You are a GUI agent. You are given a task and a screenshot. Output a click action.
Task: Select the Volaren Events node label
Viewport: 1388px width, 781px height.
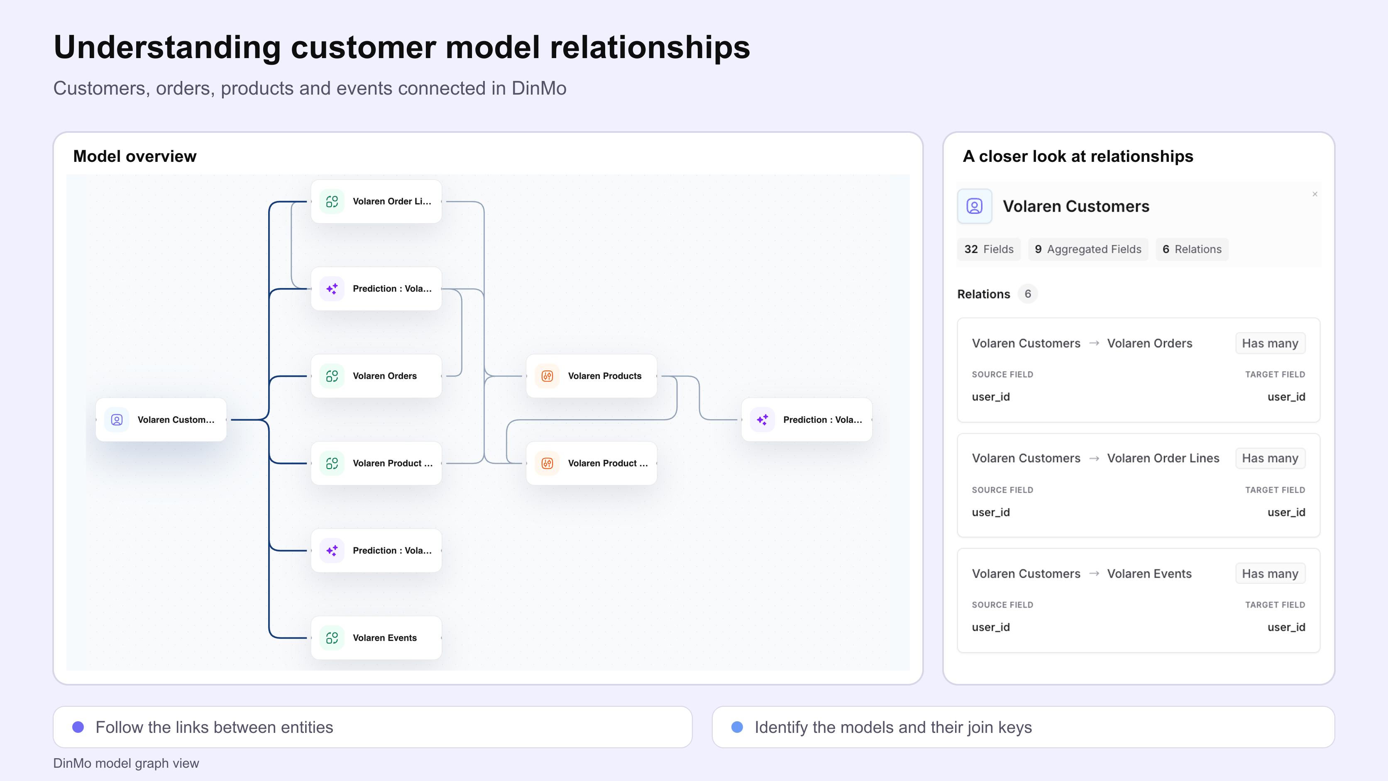click(x=385, y=638)
